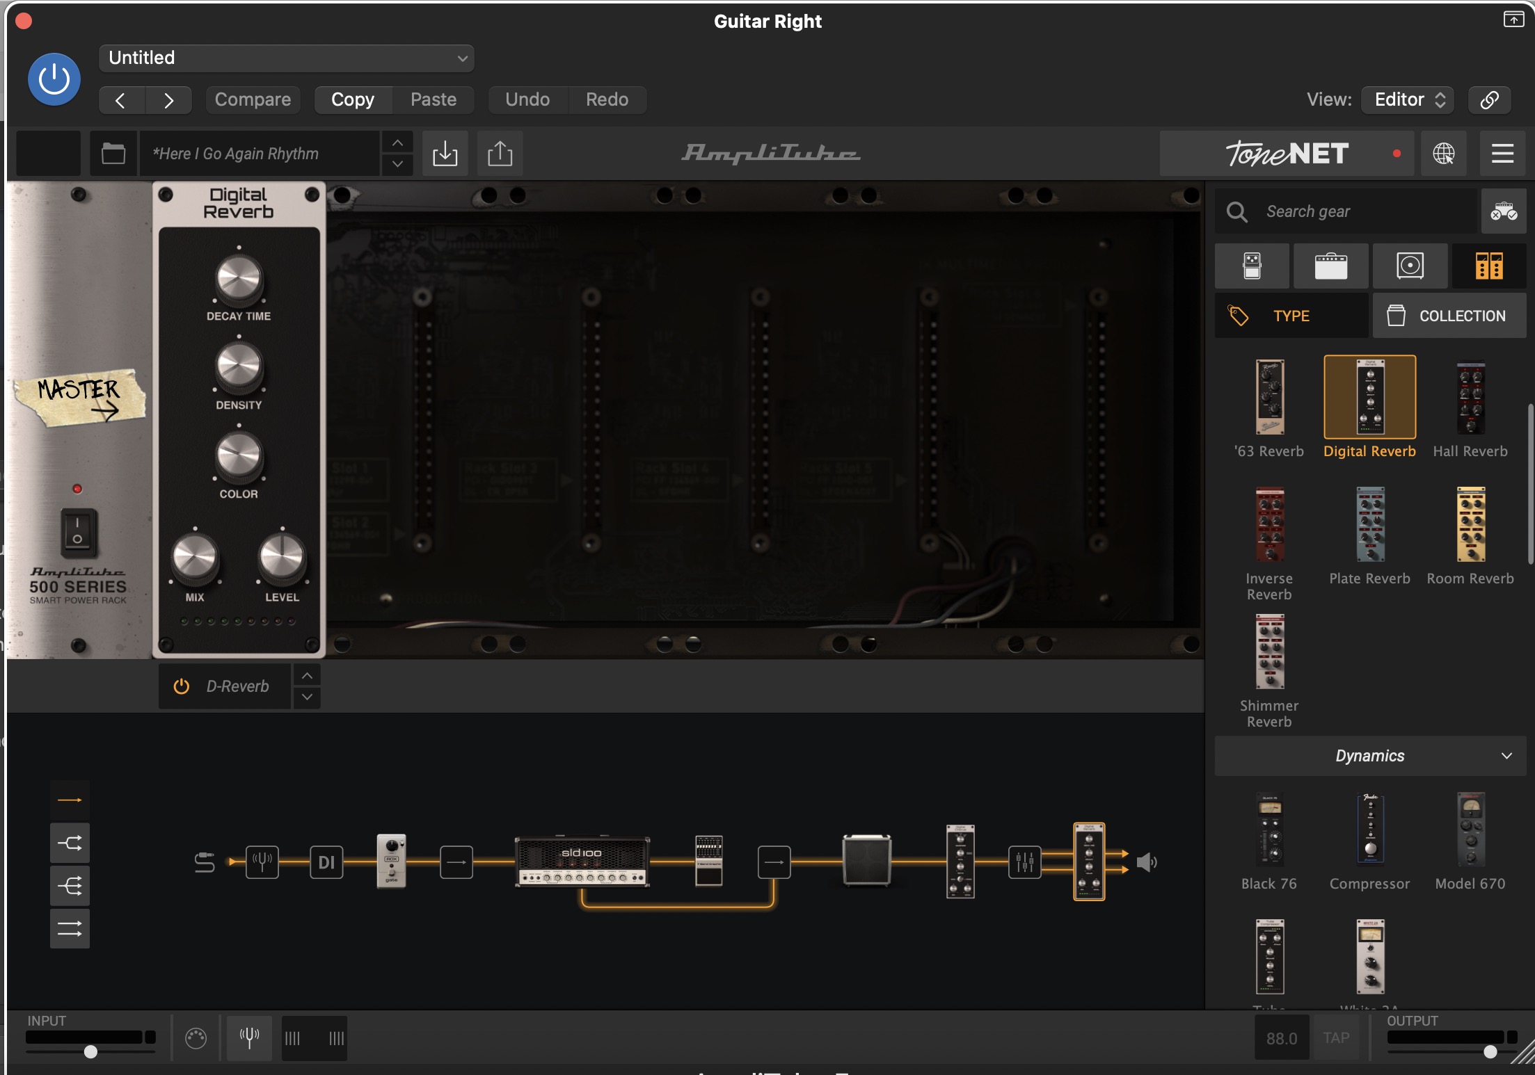1535x1075 pixels.
Task: Open the ToneNET panel
Action: click(1287, 153)
